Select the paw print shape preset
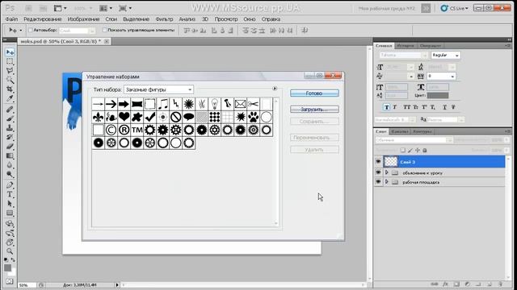Viewport: 517px width, 290px height. pos(253,117)
